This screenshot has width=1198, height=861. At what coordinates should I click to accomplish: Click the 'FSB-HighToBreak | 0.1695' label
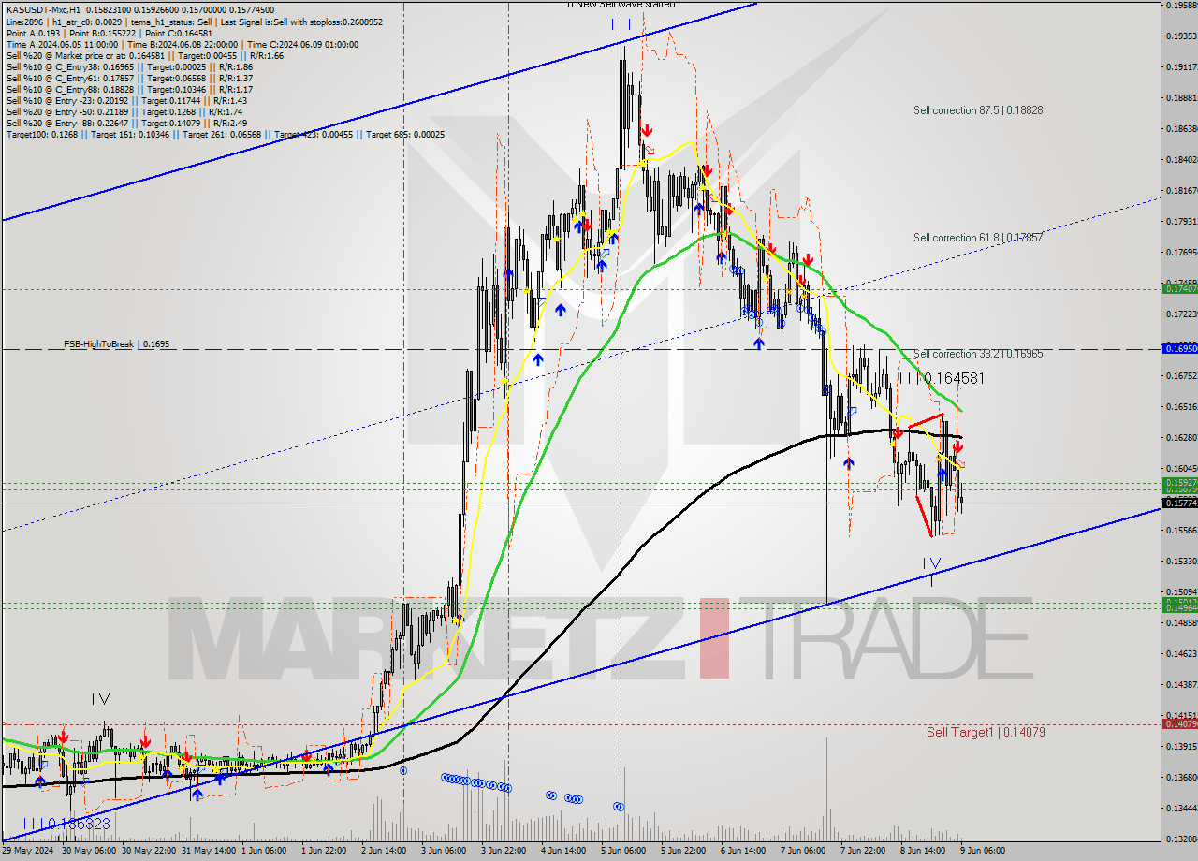pyautogui.click(x=117, y=344)
